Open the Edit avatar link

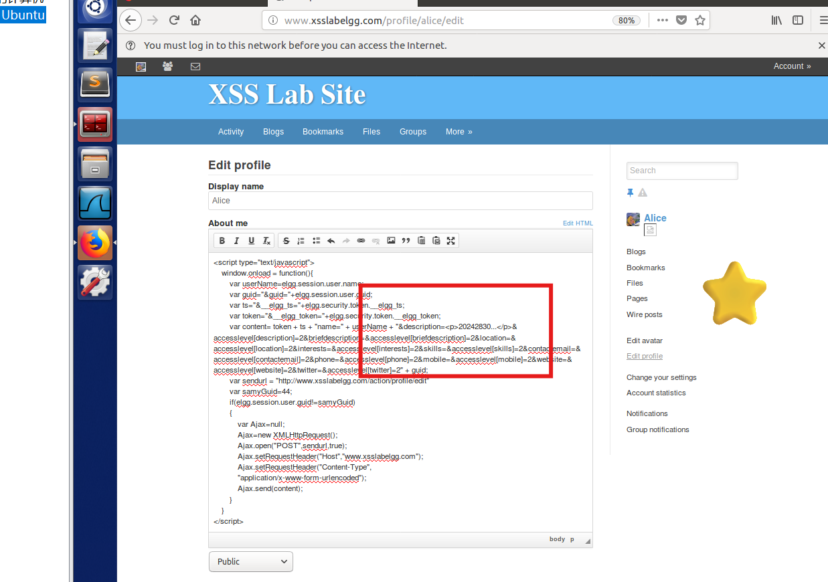click(645, 341)
